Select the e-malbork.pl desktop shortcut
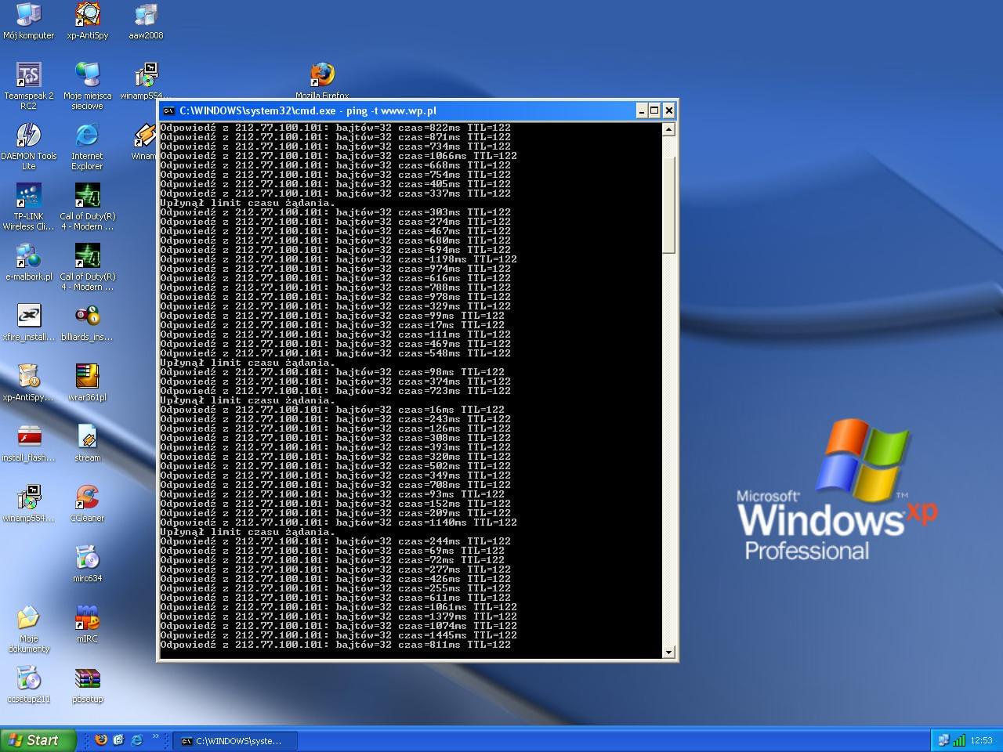The height and width of the screenshot is (752, 1003). tap(28, 262)
